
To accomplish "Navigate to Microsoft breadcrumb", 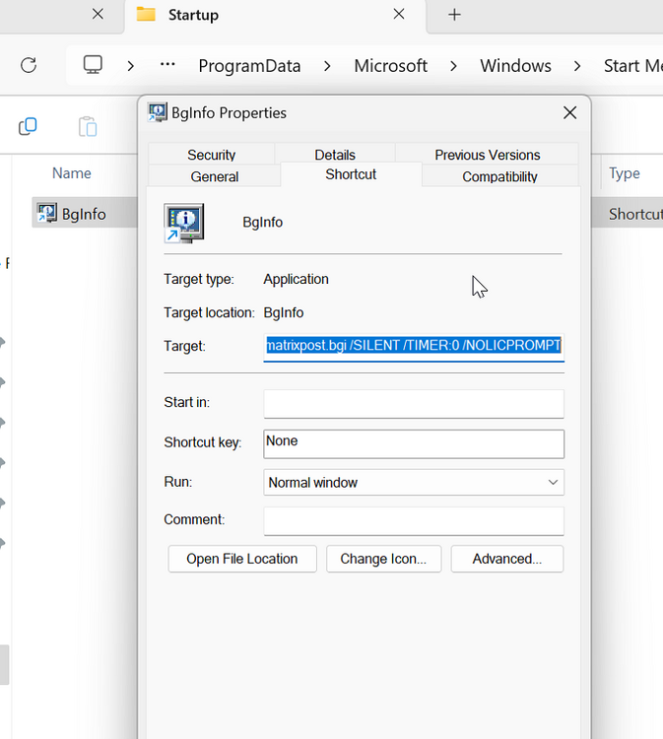I will pyautogui.click(x=391, y=66).
